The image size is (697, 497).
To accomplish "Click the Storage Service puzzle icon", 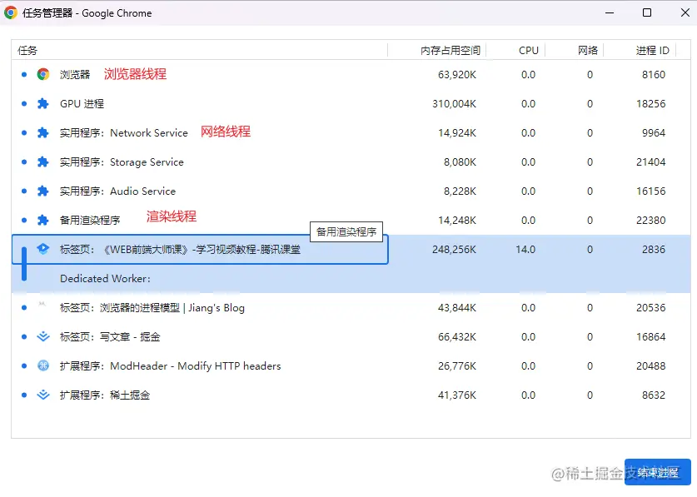I will [x=43, y=162].
